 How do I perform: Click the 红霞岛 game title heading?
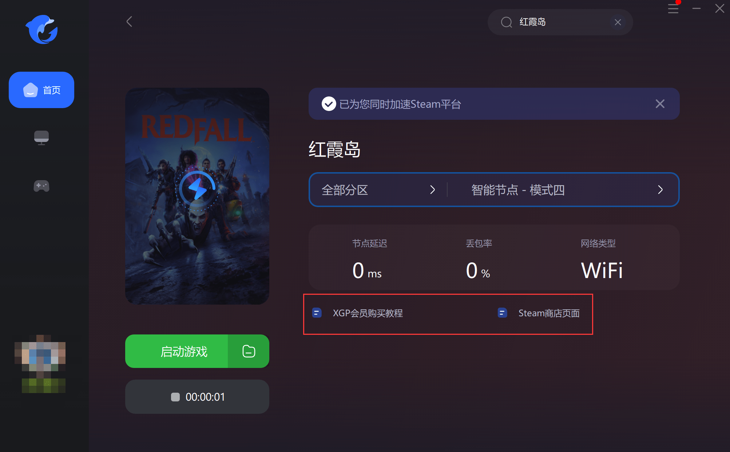tap(334, 150)
